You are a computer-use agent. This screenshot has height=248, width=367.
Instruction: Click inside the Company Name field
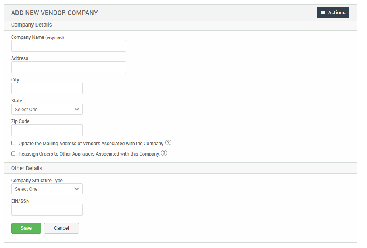[x=68, y=46]
